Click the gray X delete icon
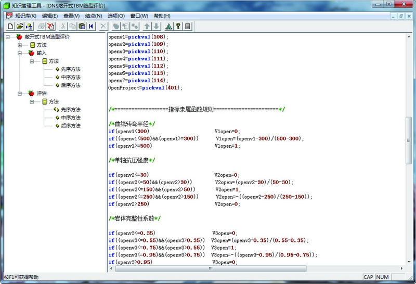 103,26
